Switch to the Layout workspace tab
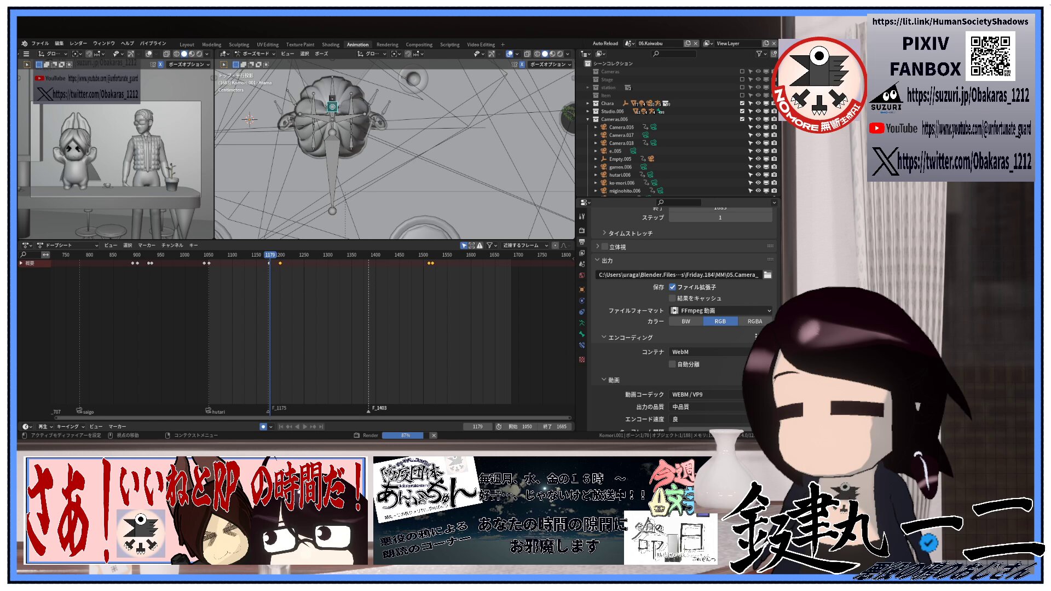Image resolution: width=1051 pixels, height=591 pixels. (187, 45)
